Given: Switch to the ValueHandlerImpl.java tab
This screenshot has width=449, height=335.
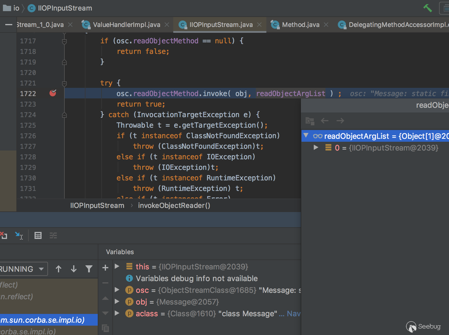Looking at the screenshot, I should tap(126, 25).
